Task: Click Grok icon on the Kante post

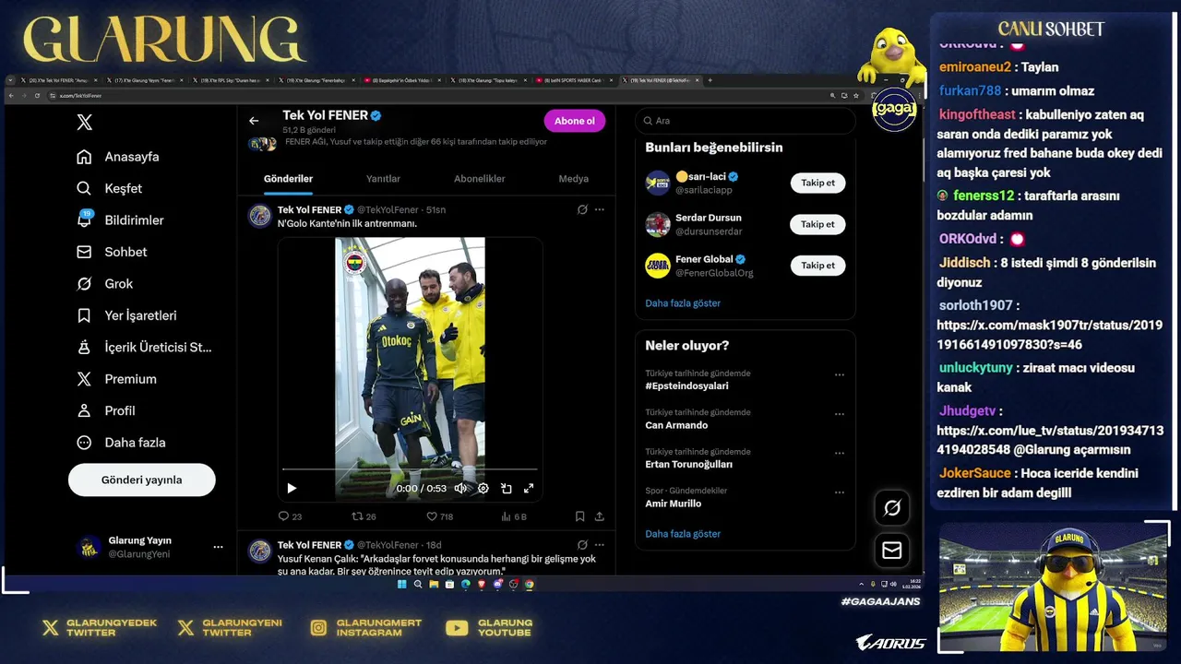Action: point(582,210)
